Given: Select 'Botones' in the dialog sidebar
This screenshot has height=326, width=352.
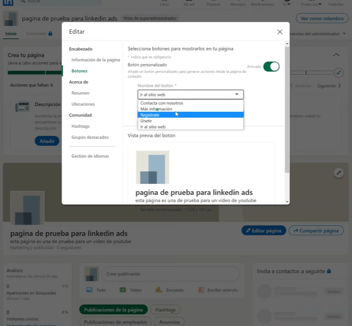Looking at the screenshot, I should click(79, 71).
